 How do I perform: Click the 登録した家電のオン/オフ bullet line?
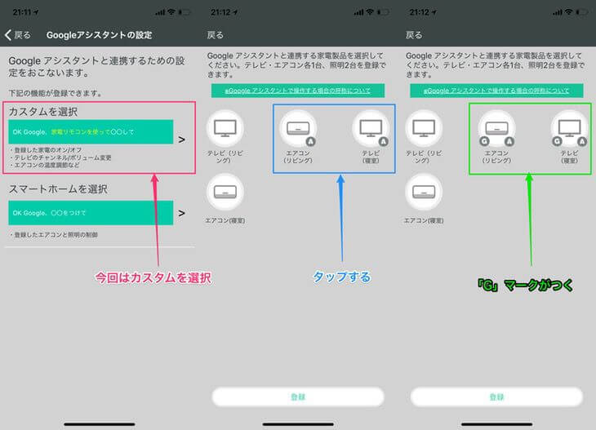[46, 150]
